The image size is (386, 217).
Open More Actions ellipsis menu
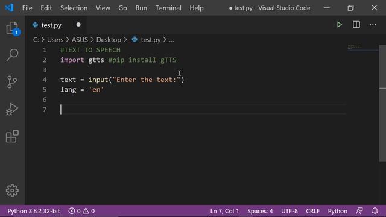373,25
